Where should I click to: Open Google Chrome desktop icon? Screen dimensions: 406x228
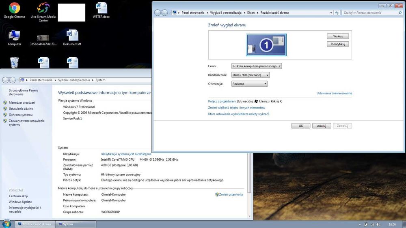(14, 11)
